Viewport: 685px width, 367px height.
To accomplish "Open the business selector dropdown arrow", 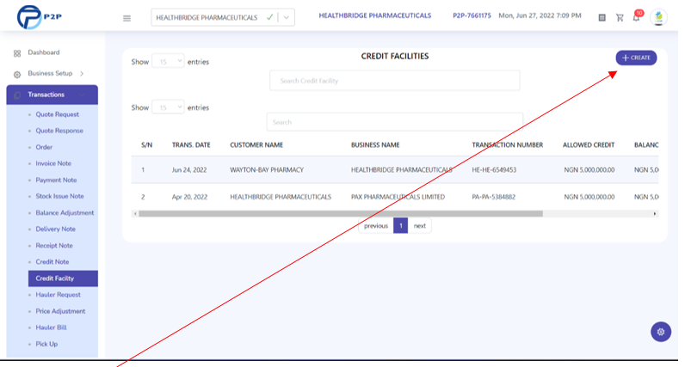I will point(287,17).
